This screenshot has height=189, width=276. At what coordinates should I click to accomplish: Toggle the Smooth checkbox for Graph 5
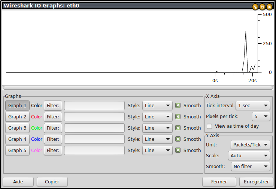(178, 151)
